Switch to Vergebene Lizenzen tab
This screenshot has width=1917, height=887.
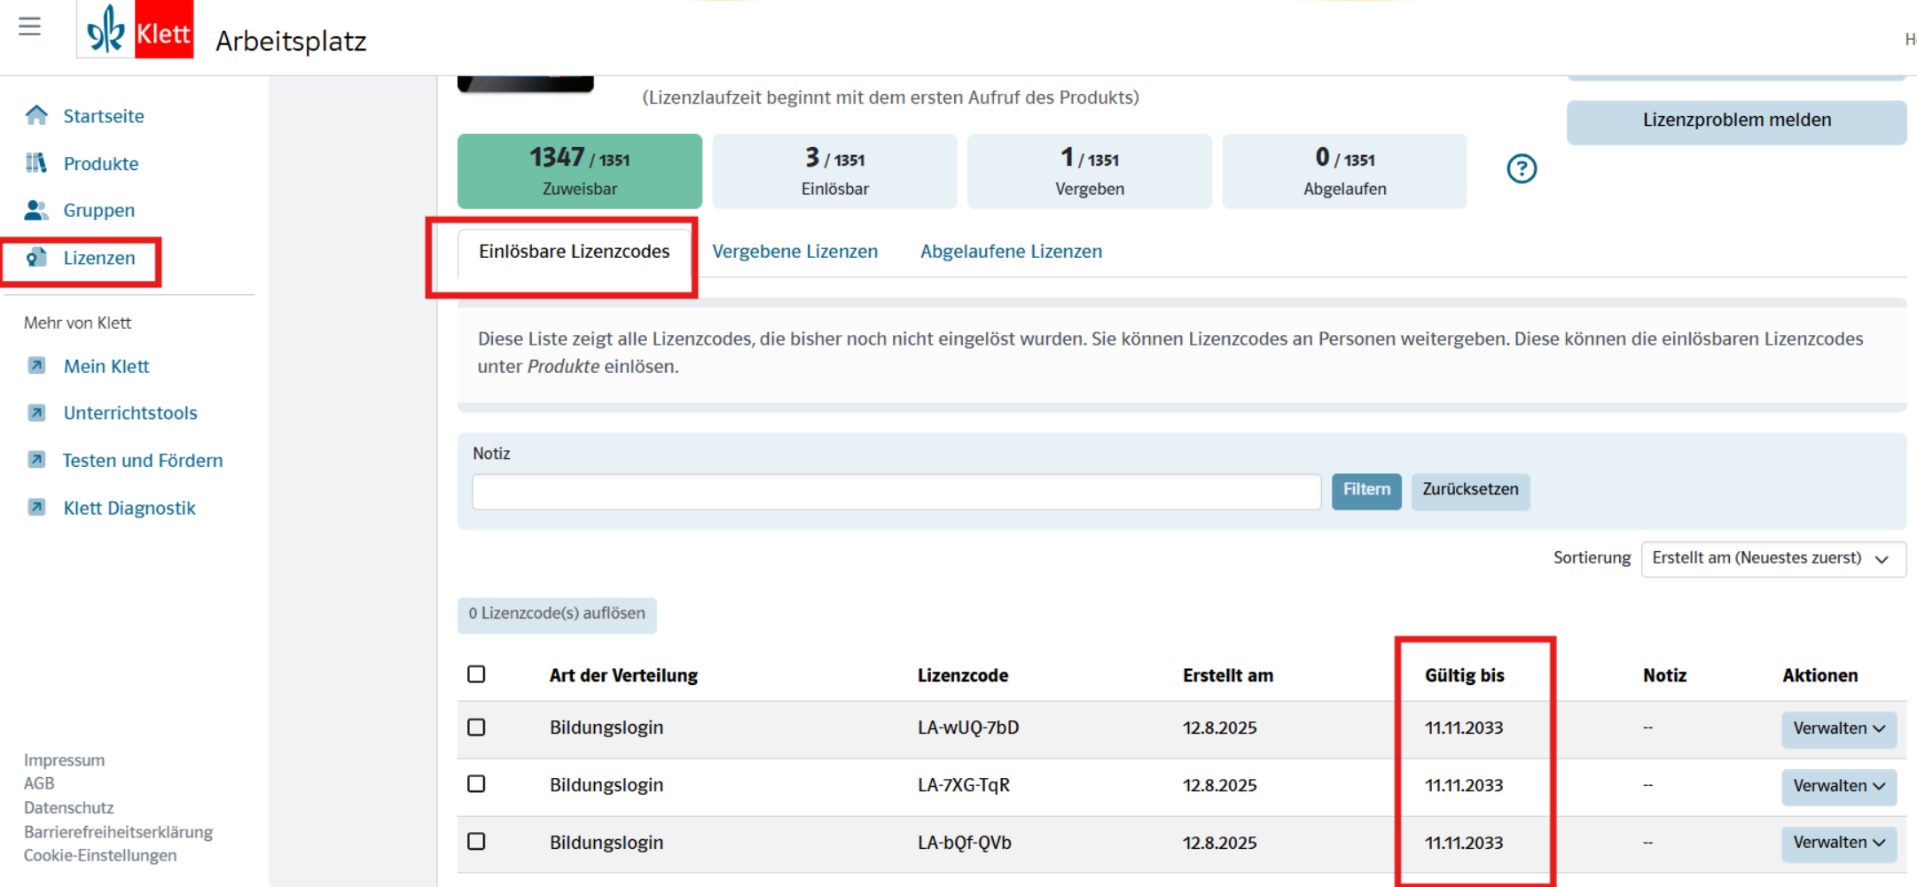click(x=794, y=252)
